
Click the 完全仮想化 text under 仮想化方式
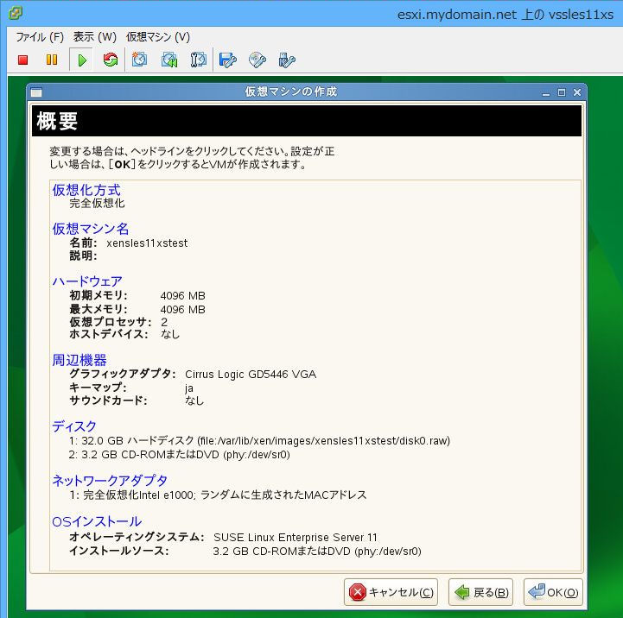tap(97, 203)
